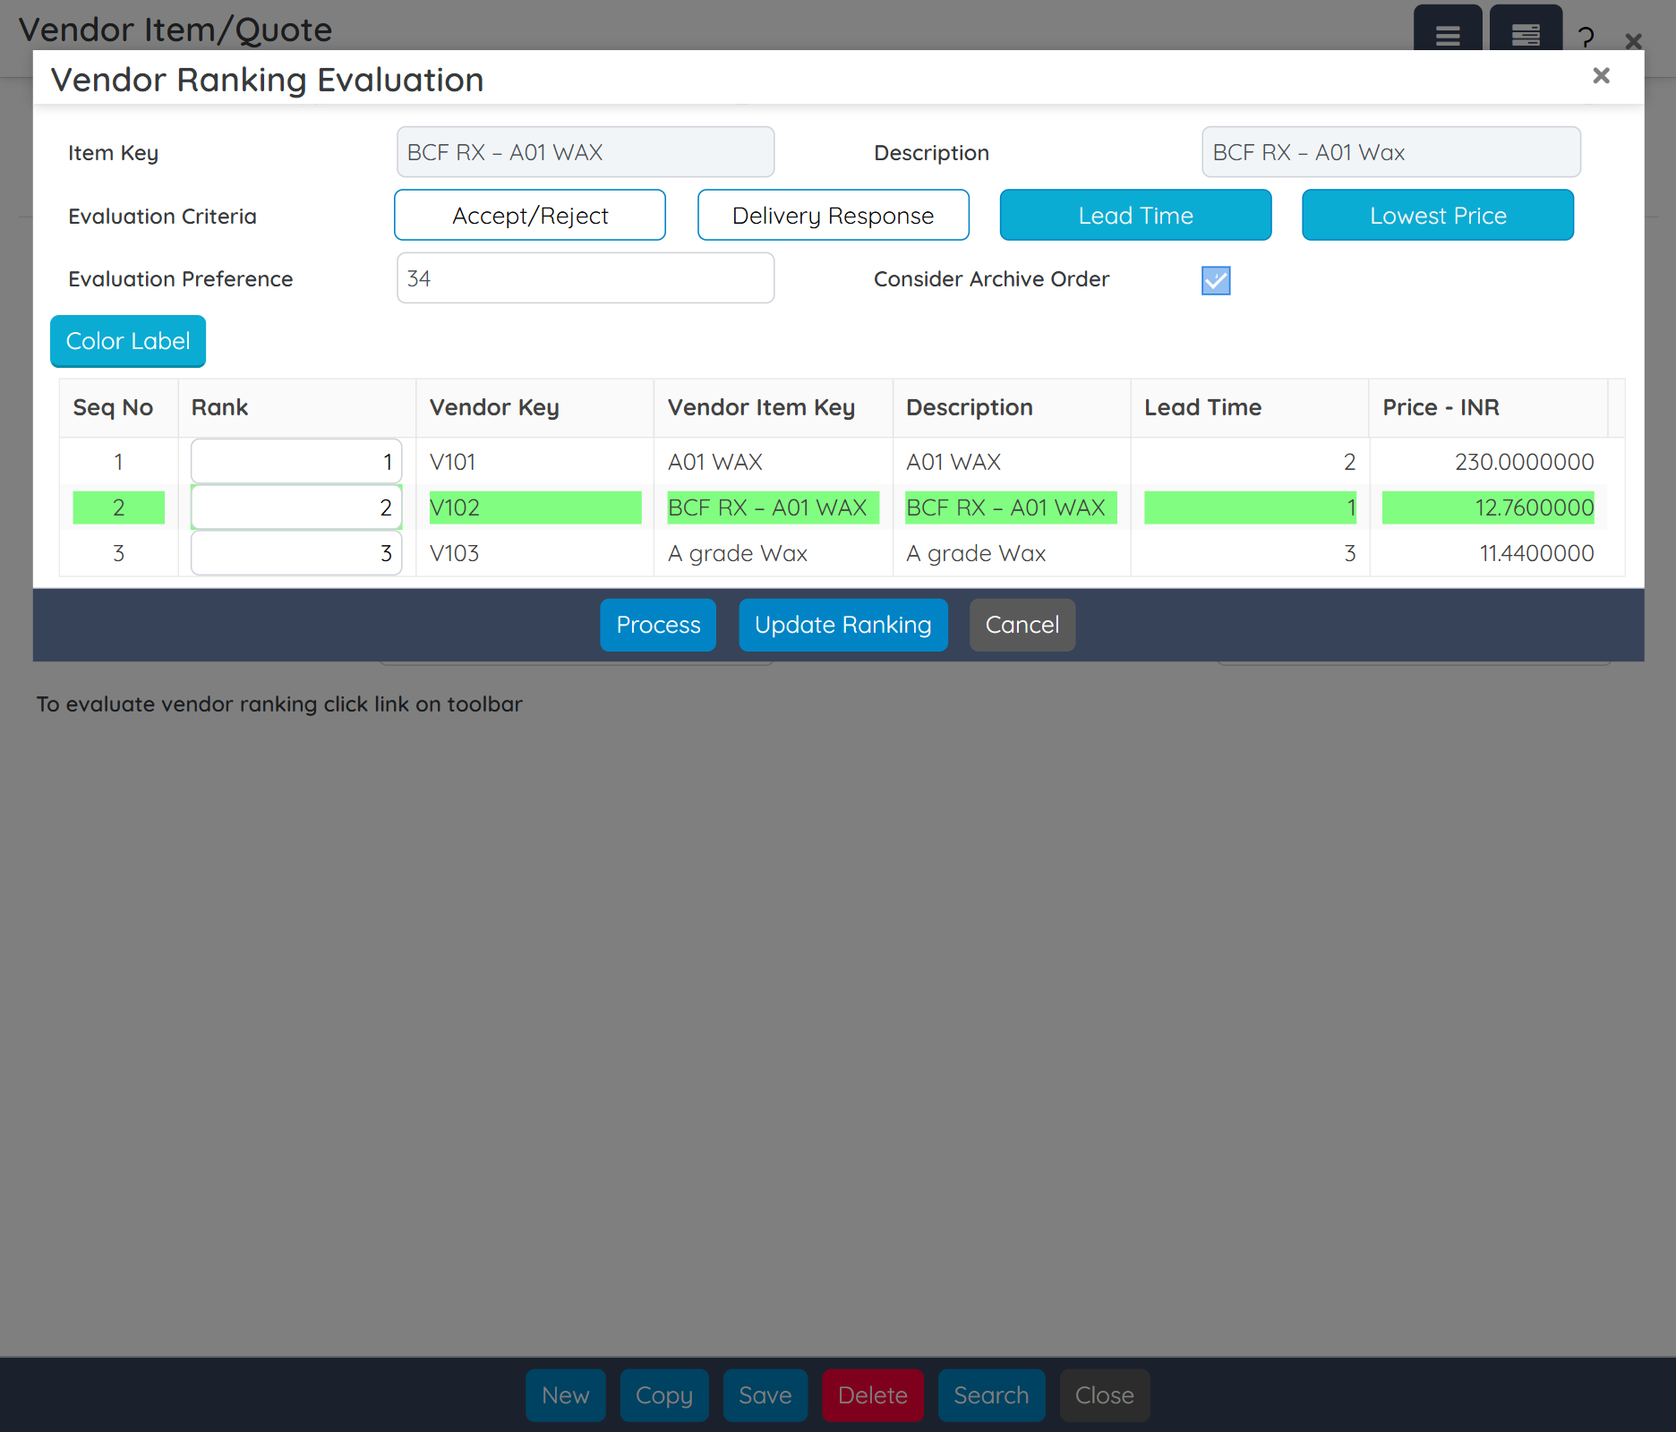Toggle the Consider Archive Order checkbox
This screenshot has width=1676, height=1432.
pyautogui.click(x=1215, y=280)
